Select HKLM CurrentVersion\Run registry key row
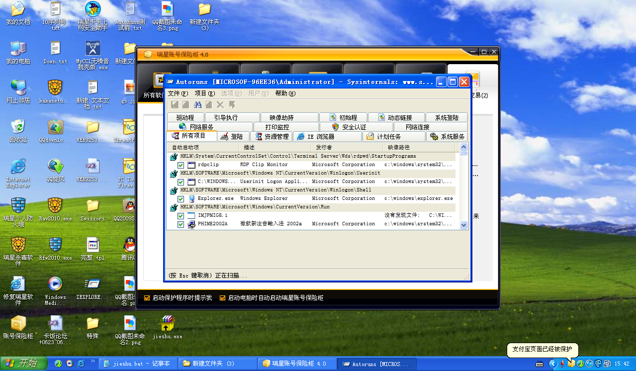Image resolution: width=636 pixels, height=371 pixels. point(312,207)
